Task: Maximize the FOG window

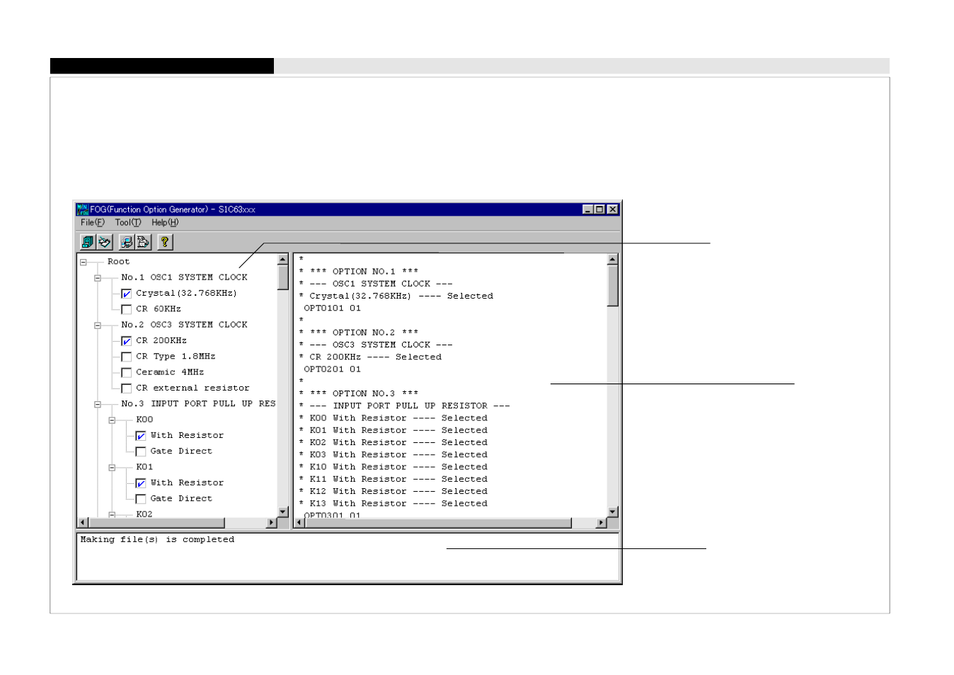Action: click(x=599, y=209)
